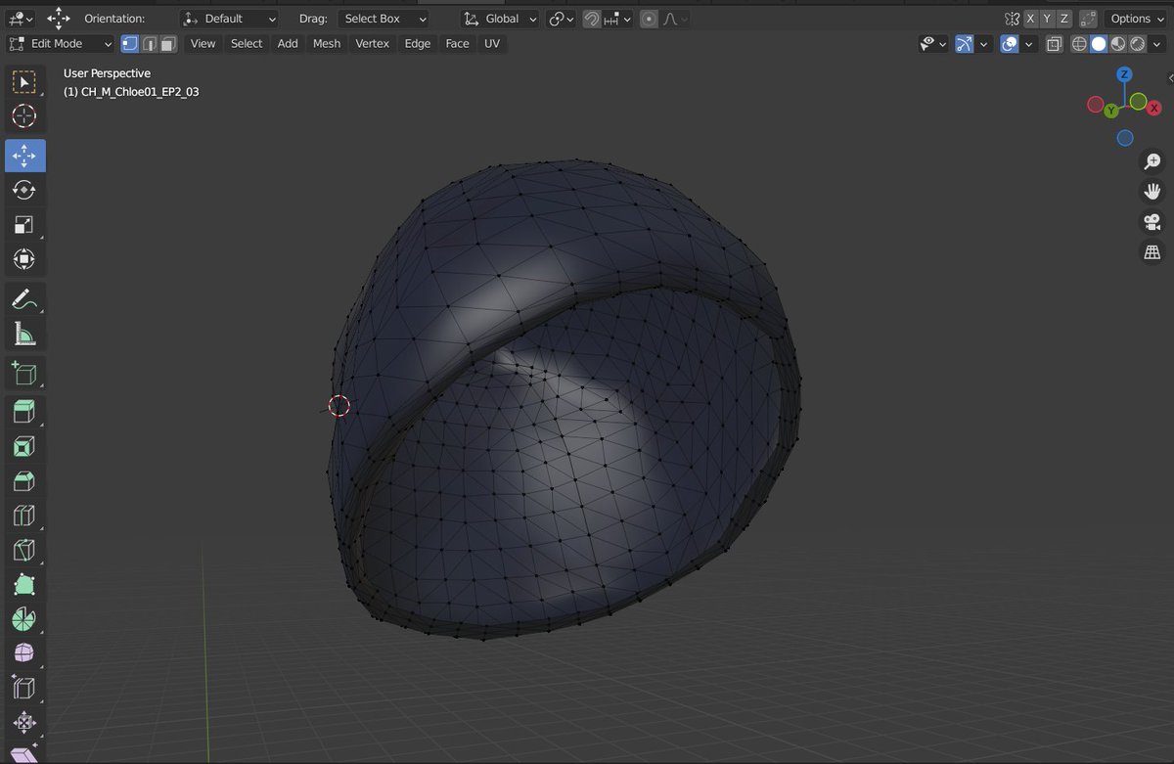Select the Knife tool
Image resolution: width=1174 pixels, height=764 pixels.
pos(24,550)
